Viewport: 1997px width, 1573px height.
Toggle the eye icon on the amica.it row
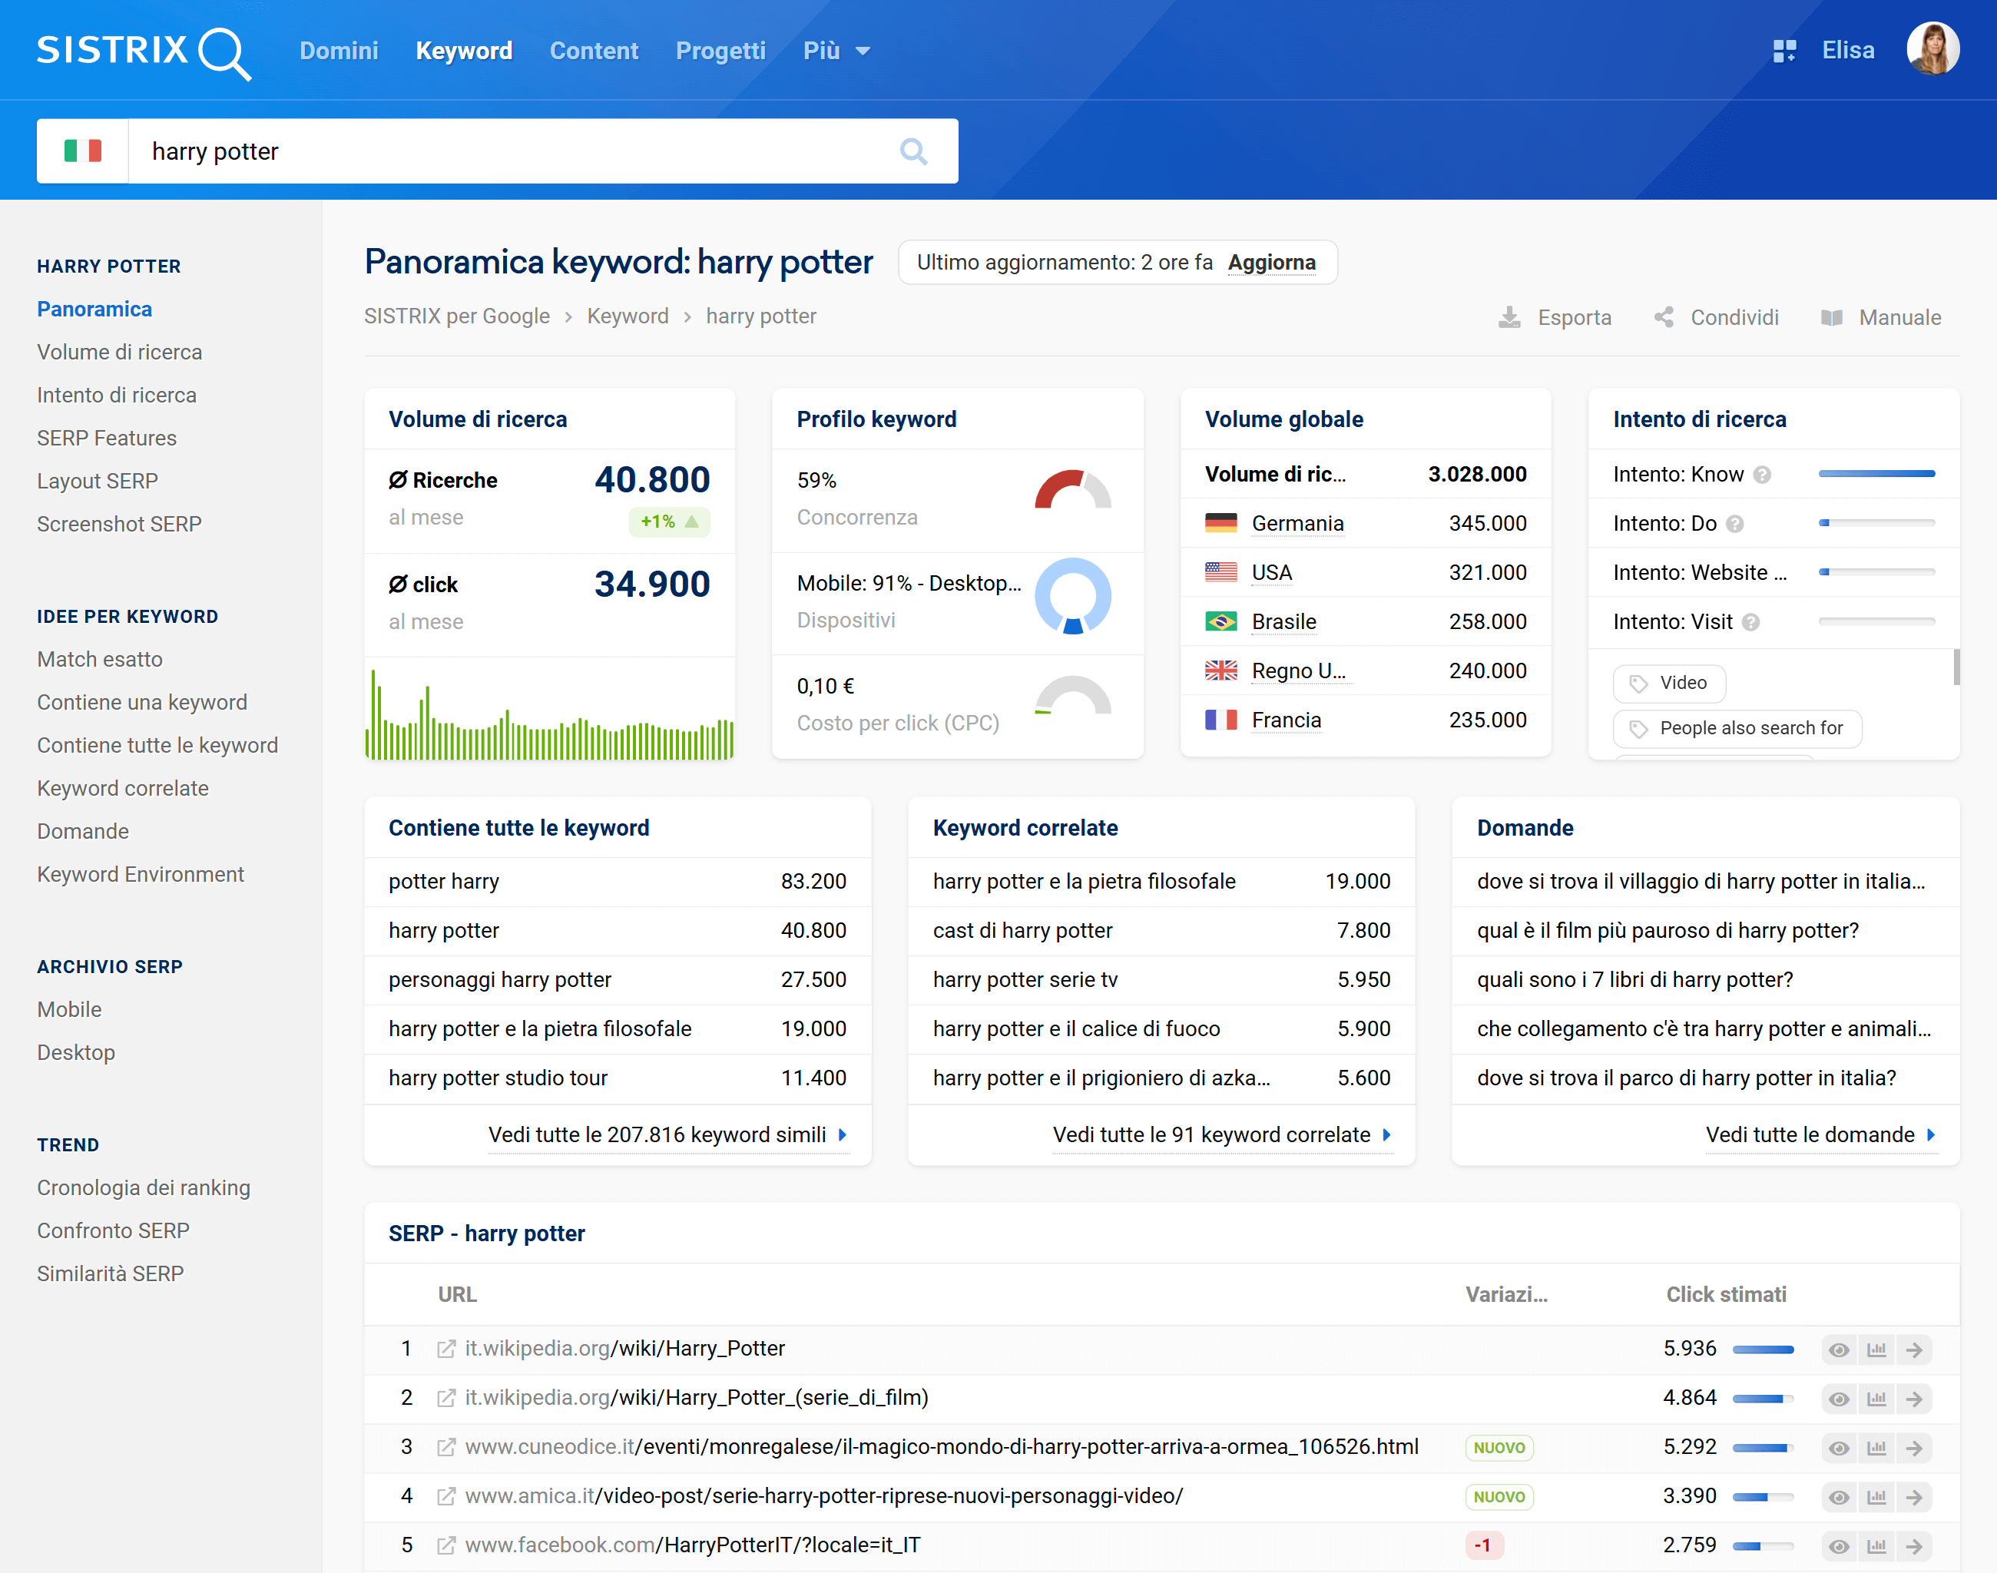(x=1840, y=1496)
